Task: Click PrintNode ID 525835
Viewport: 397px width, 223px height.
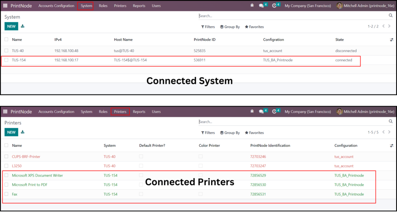Action: (x=200, y=51)
